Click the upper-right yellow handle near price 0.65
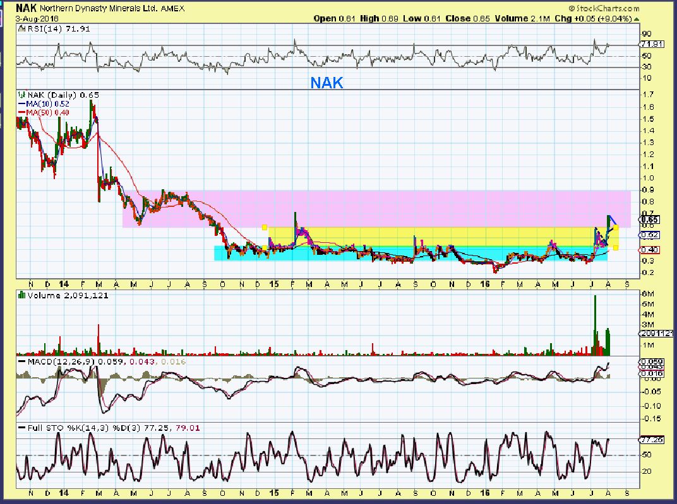Viewport: 677px width, 504px height. (616, 227)
